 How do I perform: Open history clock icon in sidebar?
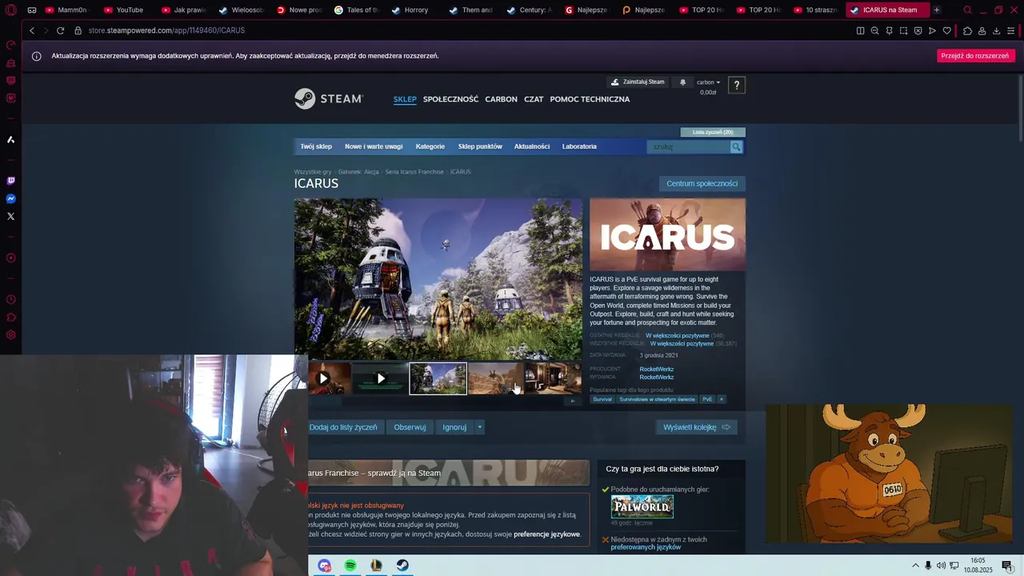[x=11, y=299]
